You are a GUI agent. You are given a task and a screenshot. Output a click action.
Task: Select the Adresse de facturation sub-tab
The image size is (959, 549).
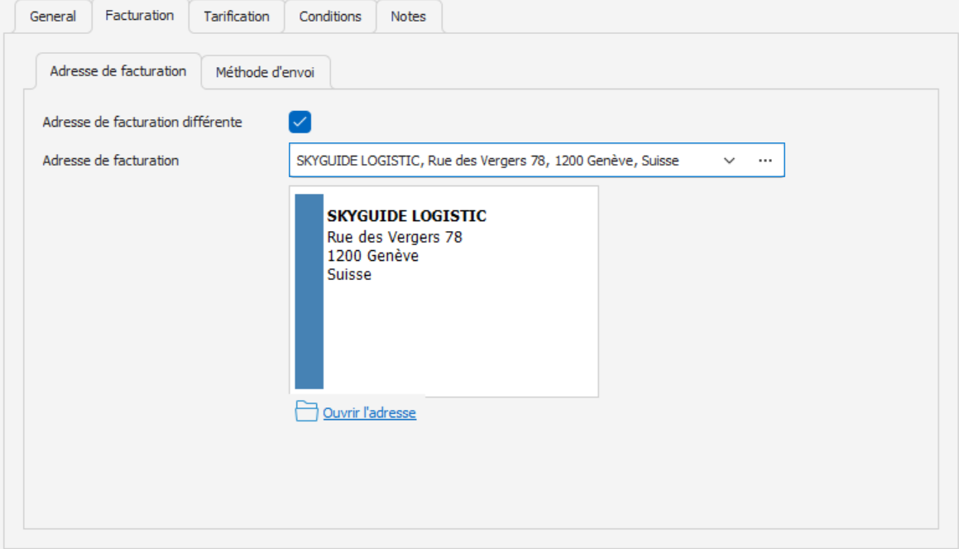click(118, 71)
